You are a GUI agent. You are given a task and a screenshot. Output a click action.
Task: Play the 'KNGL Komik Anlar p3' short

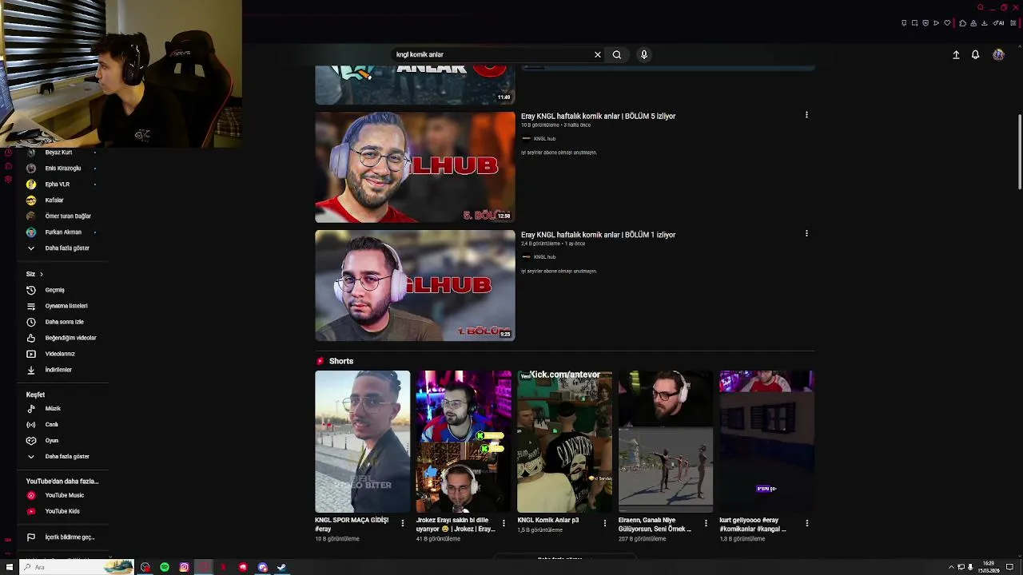click(x=564, y=442)
